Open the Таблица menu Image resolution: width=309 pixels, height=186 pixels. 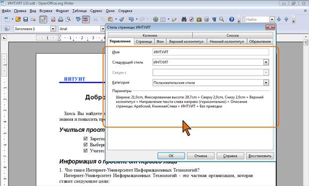click(79, 11)
